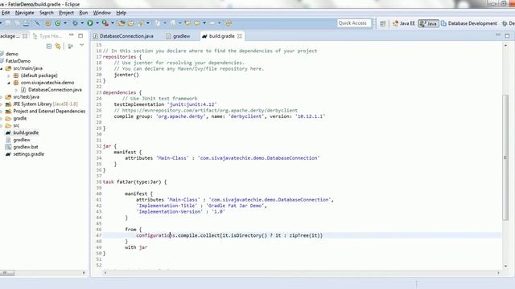515x289 pixels.
Task: Click the Search flashlight toolbar icon
Action: (x=141, y=23)
